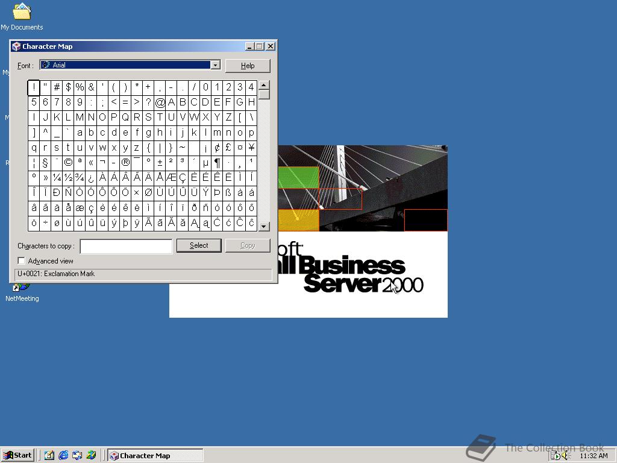
Task: Click character grid scroll down arrow
Action: point(264,227)
